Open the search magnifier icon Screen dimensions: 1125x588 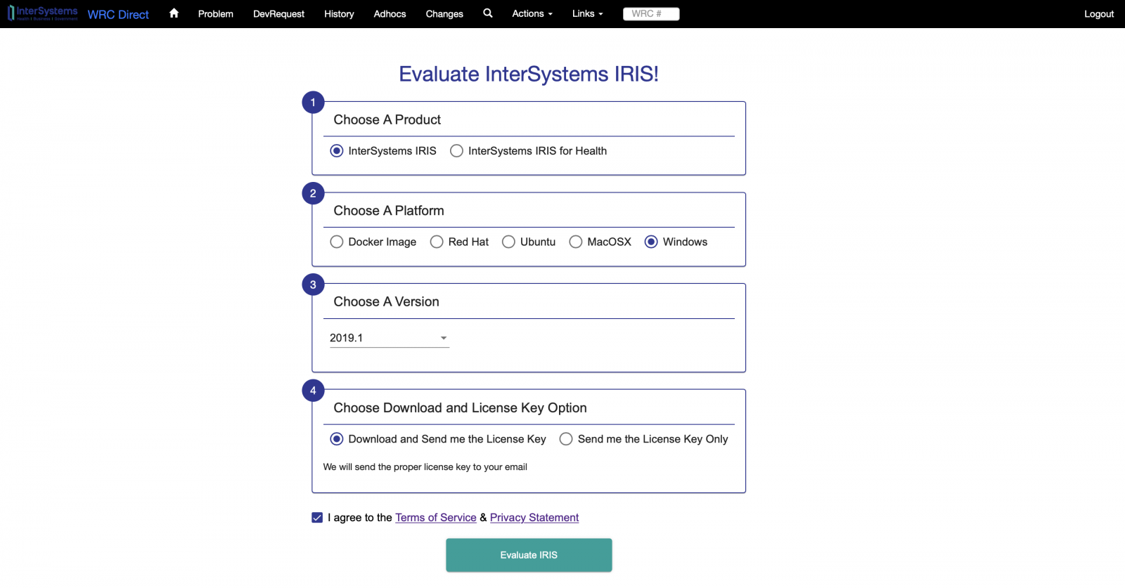click(x=488, y=13)
